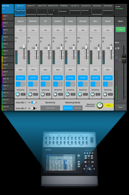The width and height of the screenshot is (129, 195).
Task: Click the Maximum Attenuation knob
Action: coord(100,105)
